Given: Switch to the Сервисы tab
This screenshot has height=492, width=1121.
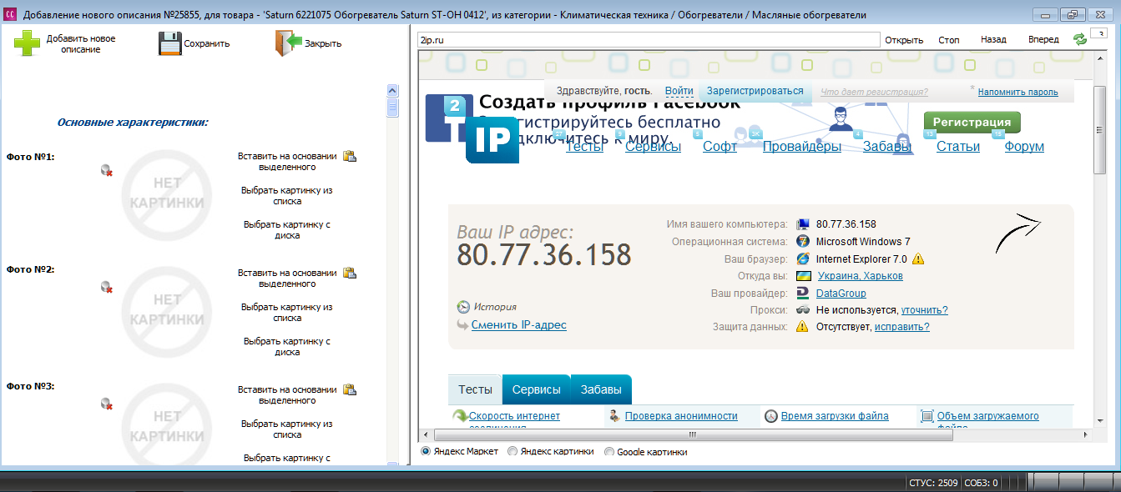Looking at the screenshot, I should tap(537, 389).
